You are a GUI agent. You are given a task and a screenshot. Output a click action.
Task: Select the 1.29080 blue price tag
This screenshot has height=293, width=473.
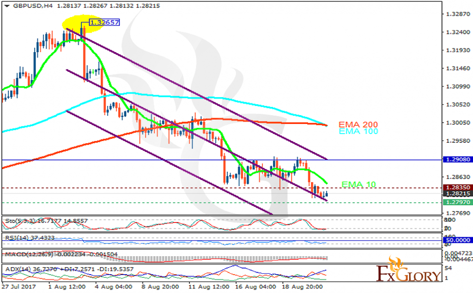[458, 159]
